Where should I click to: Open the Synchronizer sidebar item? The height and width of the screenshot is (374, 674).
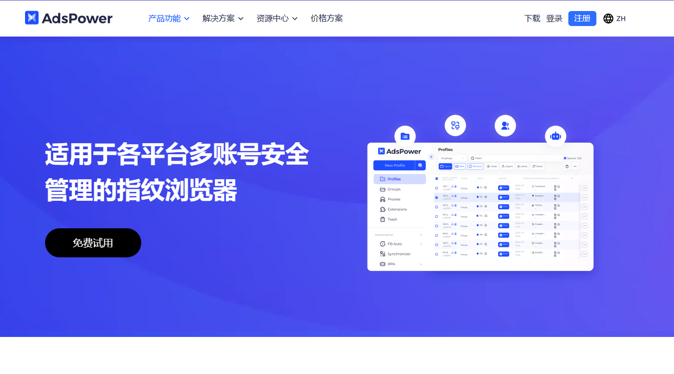click(x=395, y=254)
